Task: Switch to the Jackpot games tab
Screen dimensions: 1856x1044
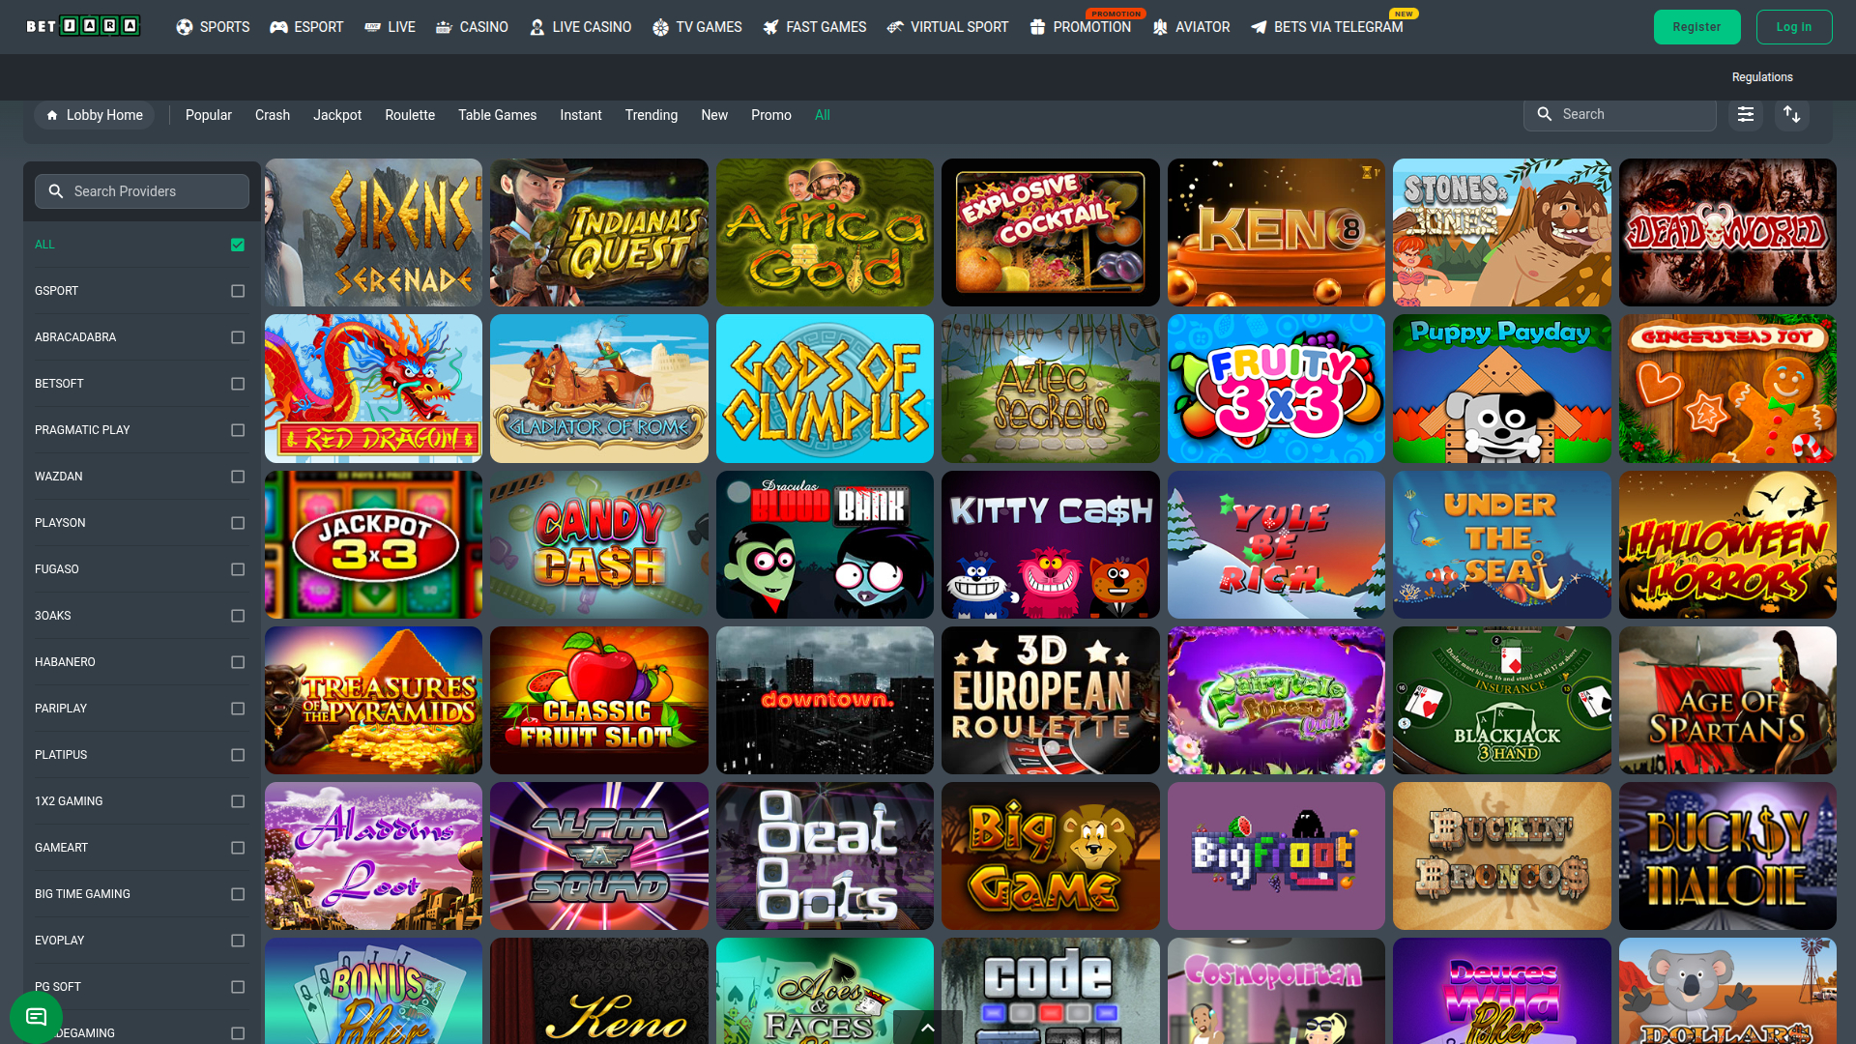Action: 337,114
